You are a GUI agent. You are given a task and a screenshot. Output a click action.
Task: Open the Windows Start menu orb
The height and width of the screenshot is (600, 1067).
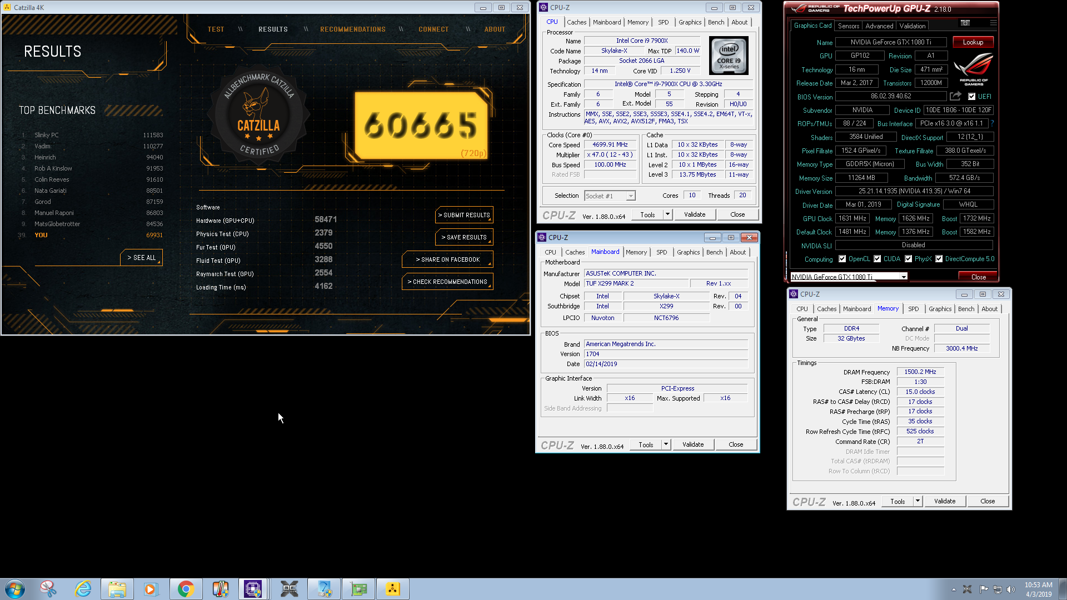(x=15, y=589)
